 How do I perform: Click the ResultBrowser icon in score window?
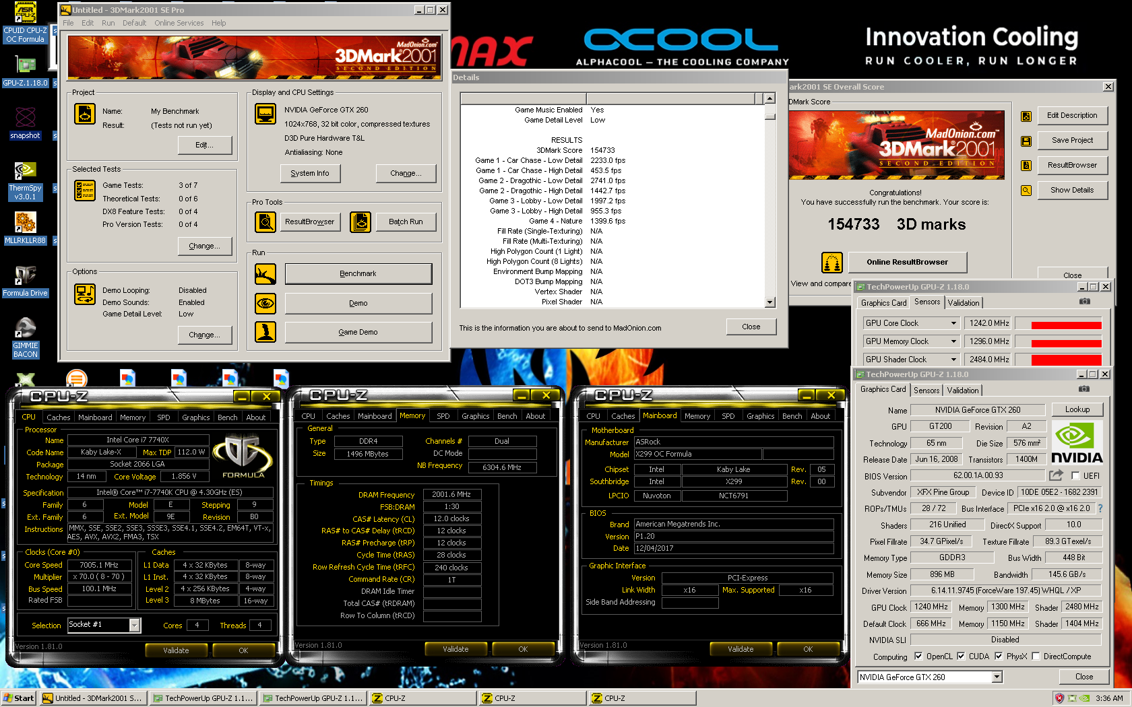click(1026, 166)
